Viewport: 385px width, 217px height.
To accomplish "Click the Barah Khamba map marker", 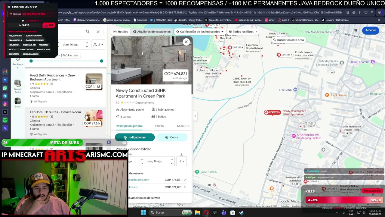I will point(373,62).
